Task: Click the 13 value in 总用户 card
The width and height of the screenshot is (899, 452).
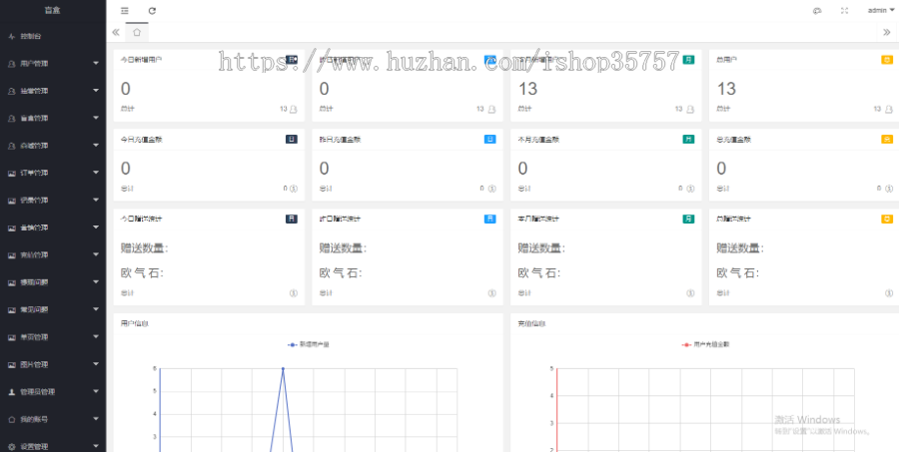Action: [x=726, y=89]
